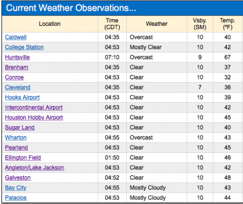Image resolution: width=243 pixels, height=204 pixels.
Task: Open Hooks Airport observations
Action: [22, 97]
